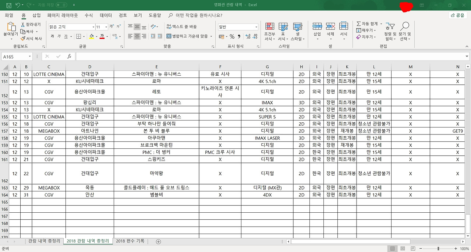Click the Save icon in quick access toolbar

coord(8,5)
